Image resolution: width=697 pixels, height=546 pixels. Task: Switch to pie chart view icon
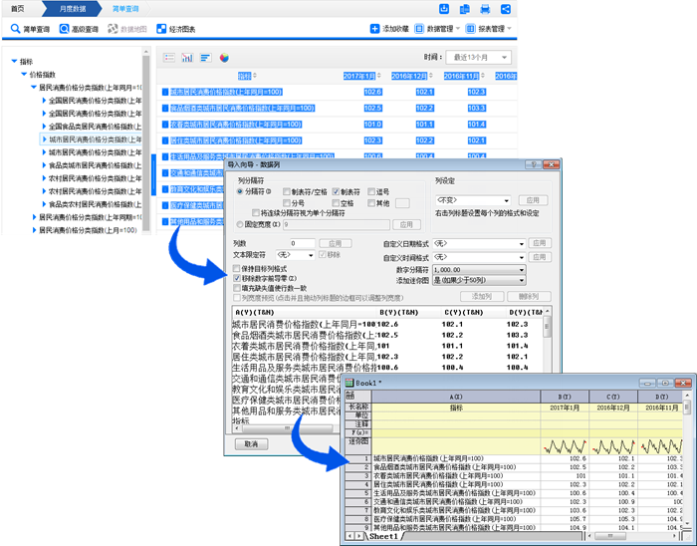coord(224,58)
